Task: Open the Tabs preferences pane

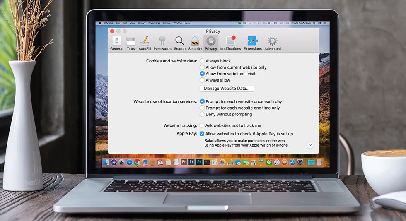Action: coord(131,43)
